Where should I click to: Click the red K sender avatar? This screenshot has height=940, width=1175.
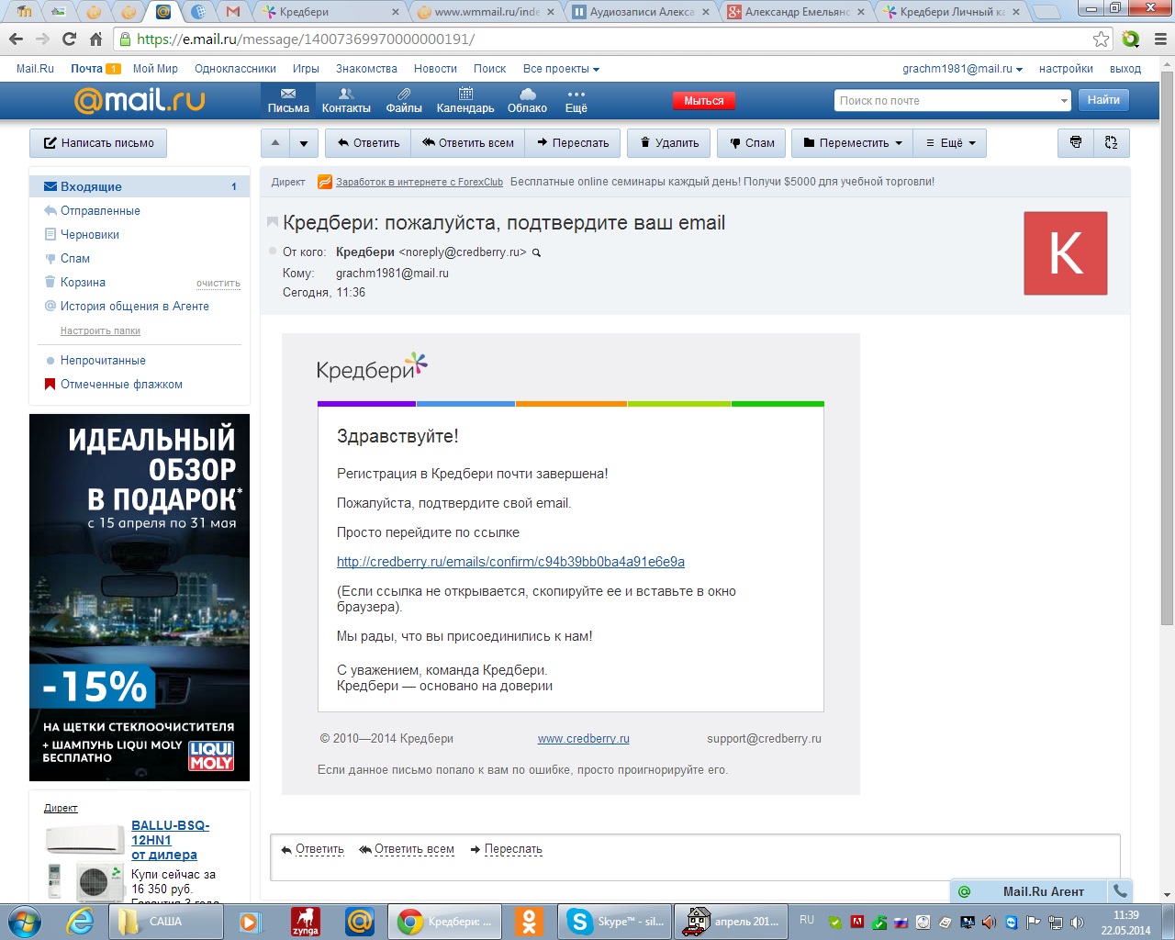coord(1066,253)
